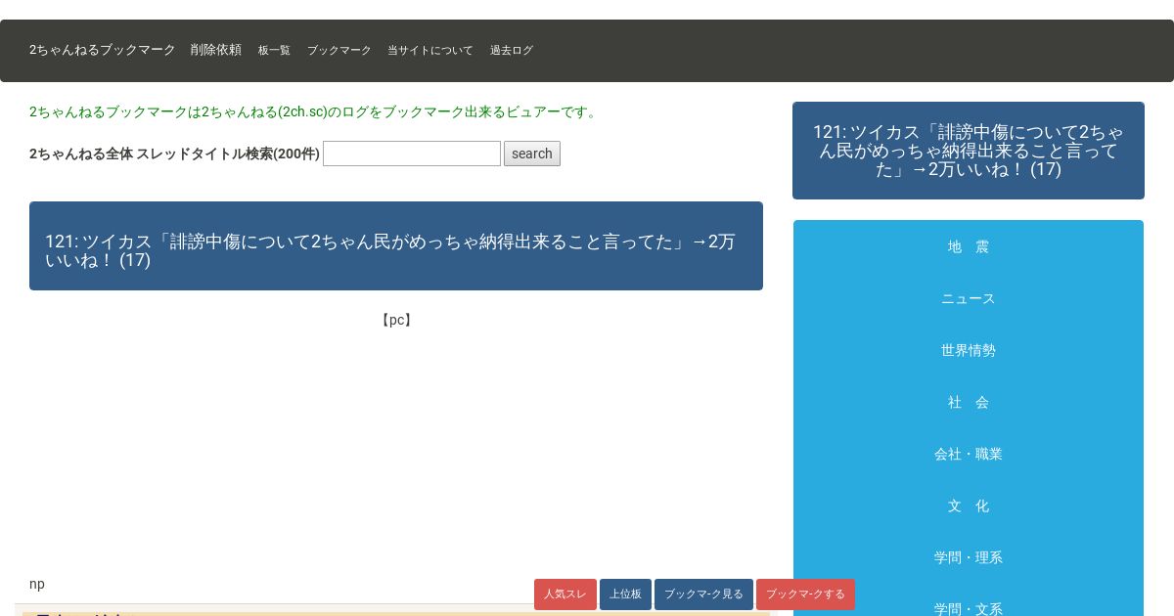Open 世界情勢 category
1174x616 pixels.
969,351
